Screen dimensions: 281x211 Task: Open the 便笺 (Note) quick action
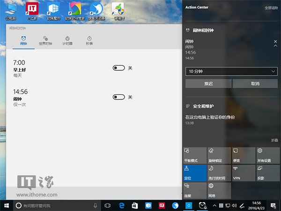point(244,155)
